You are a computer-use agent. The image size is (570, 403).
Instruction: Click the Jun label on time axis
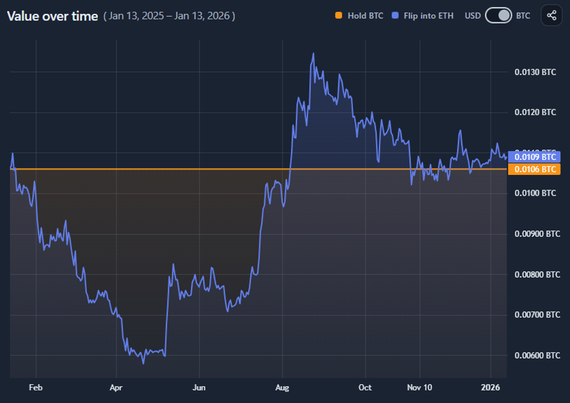pos(199,387)
